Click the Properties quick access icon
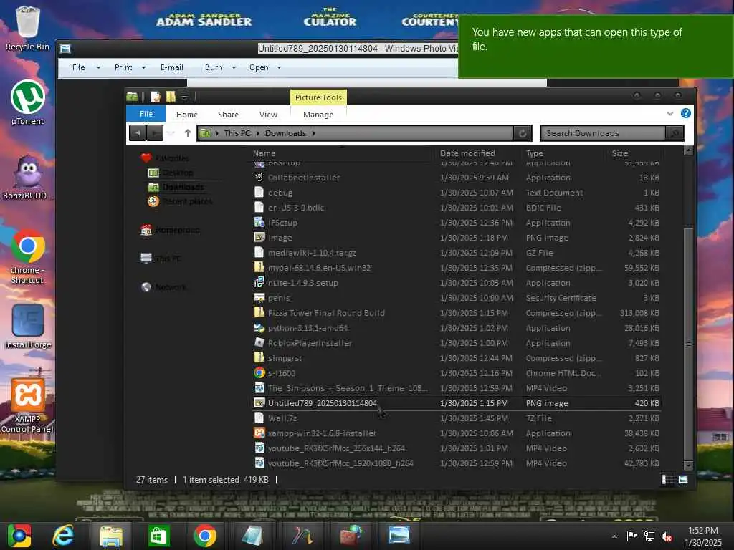This screenshot has width=734, height=550. (156, 97)
